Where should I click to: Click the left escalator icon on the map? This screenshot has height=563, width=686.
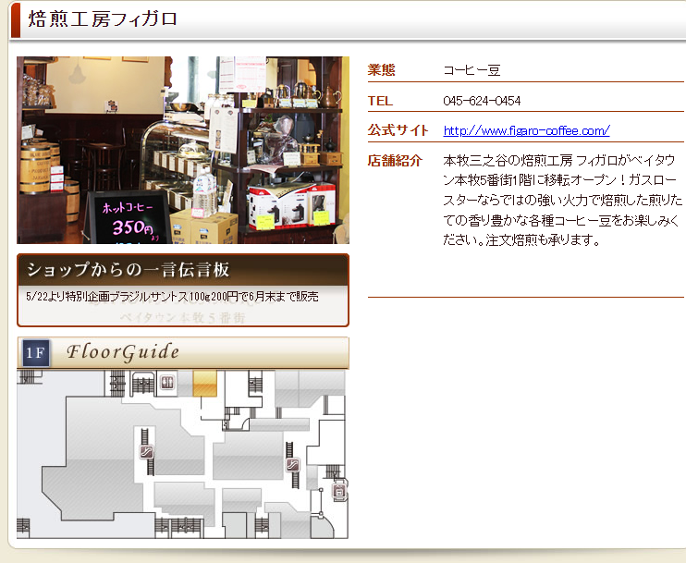(146, 452)
